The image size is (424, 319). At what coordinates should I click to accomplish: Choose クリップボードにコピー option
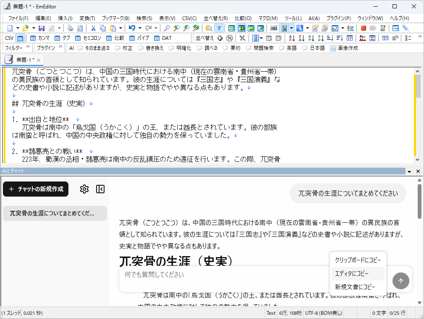pos(358,260)
